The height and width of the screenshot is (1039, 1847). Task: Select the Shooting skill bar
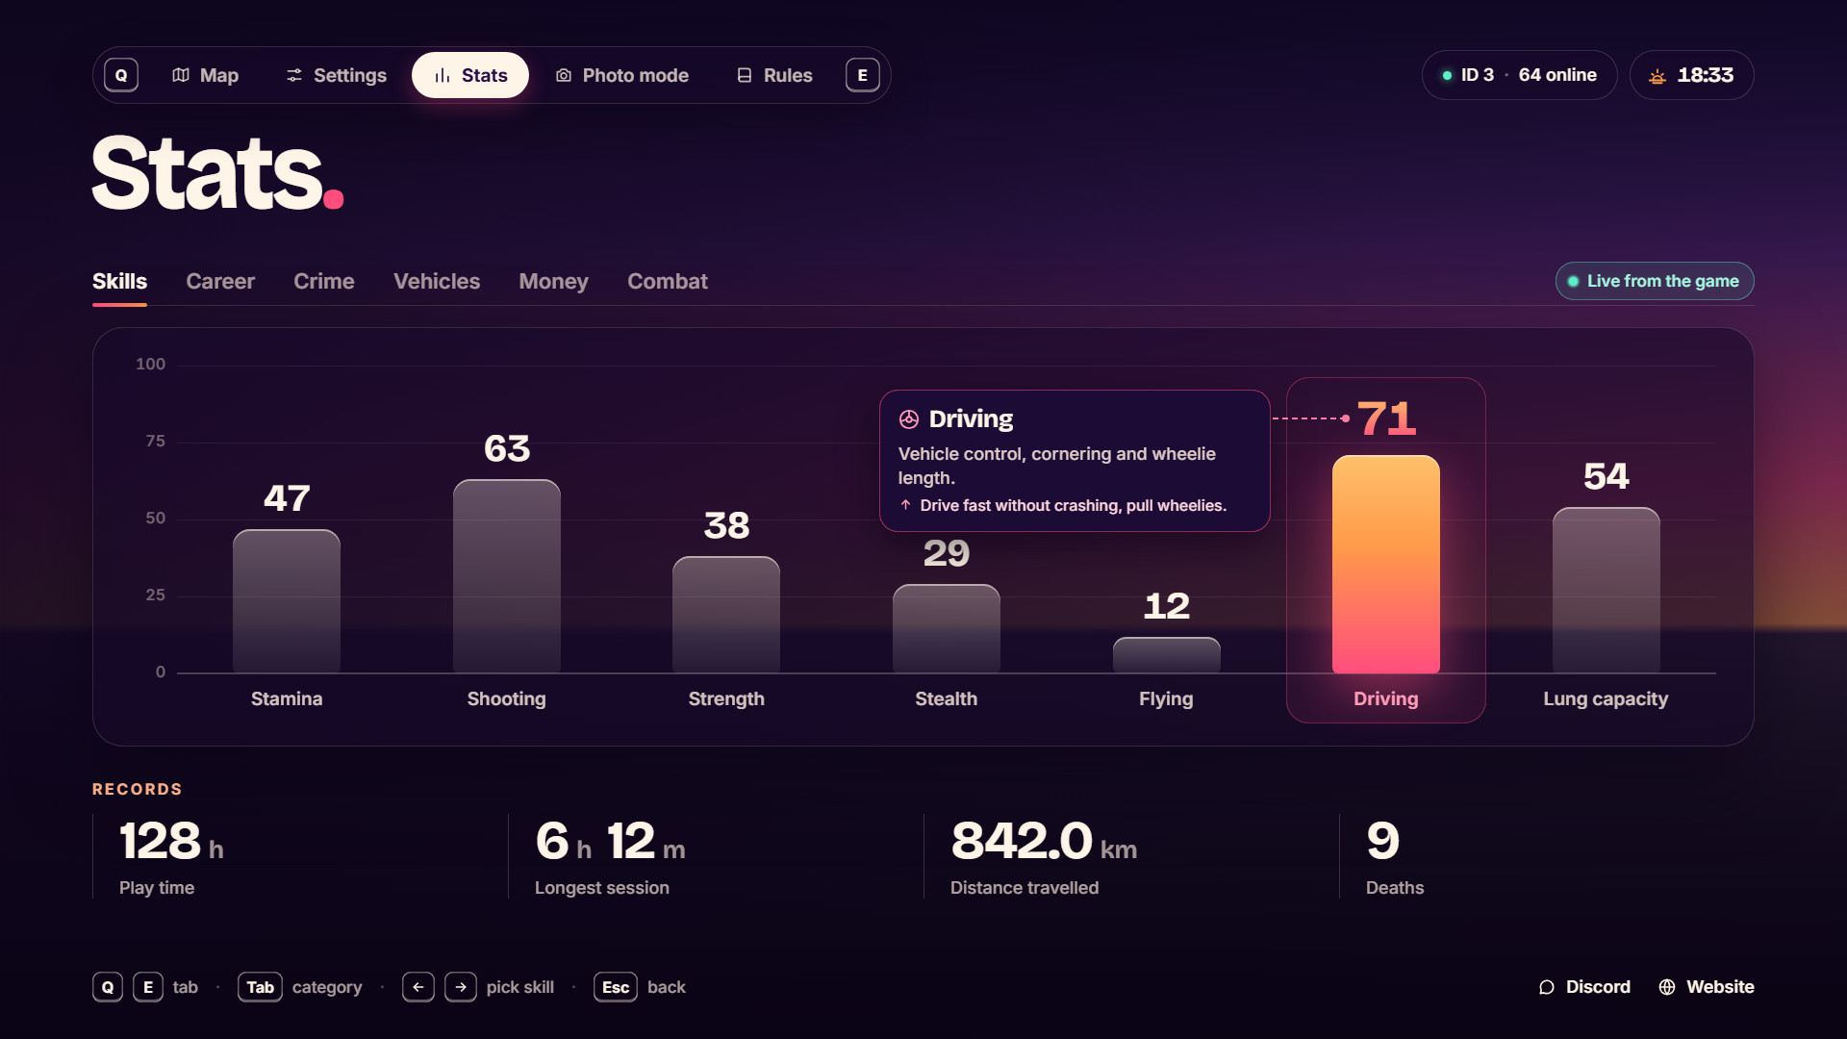click(507, 576)
